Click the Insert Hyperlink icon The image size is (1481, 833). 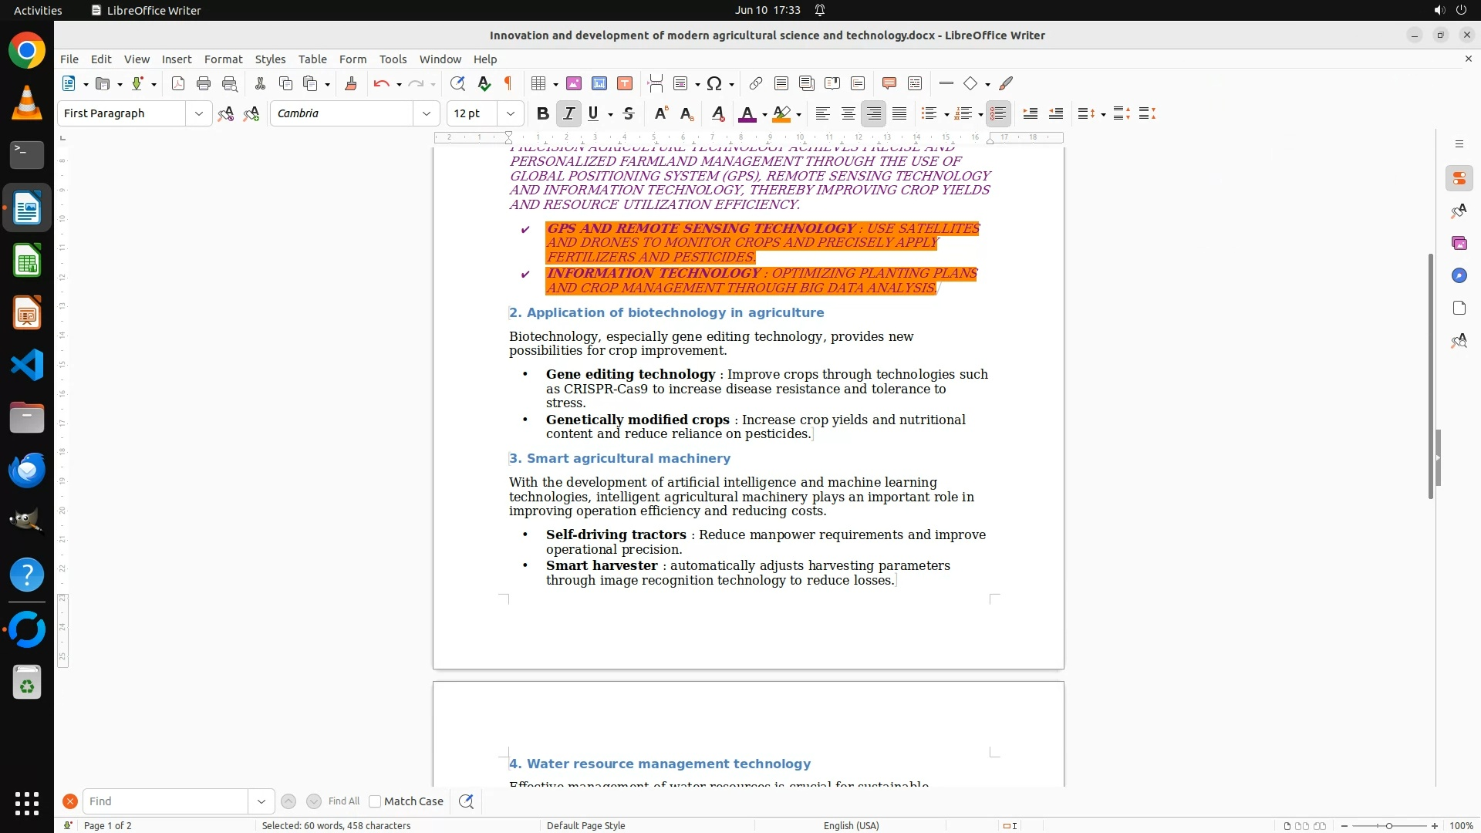pyautogui.click(x=756, y=83)
